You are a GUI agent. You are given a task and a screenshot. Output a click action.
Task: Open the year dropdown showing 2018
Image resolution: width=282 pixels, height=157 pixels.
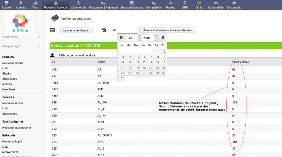tap(150, 38)
